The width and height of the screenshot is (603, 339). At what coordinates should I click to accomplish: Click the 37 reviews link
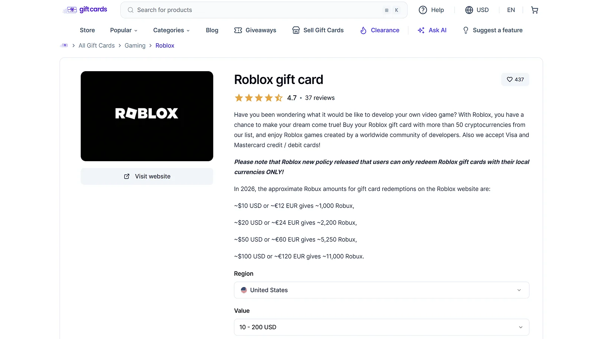coord(320,98)
